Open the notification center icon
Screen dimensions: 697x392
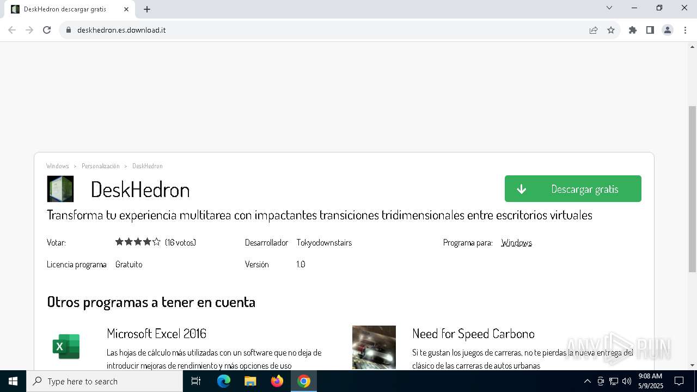[679, 381]
